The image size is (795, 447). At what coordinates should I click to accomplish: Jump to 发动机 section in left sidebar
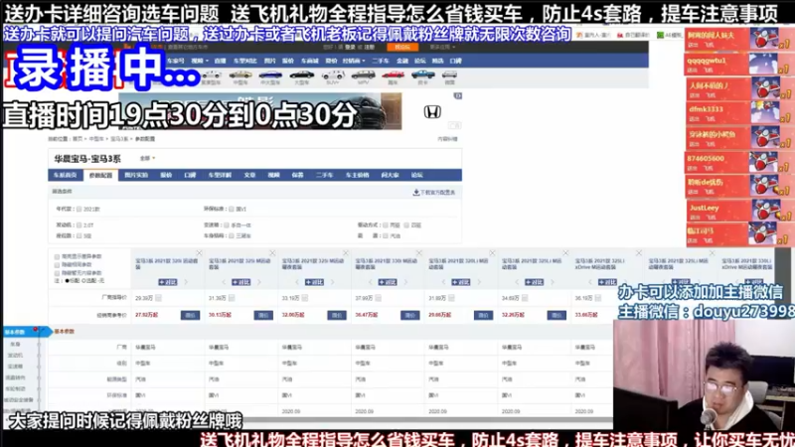click(15, 356)
